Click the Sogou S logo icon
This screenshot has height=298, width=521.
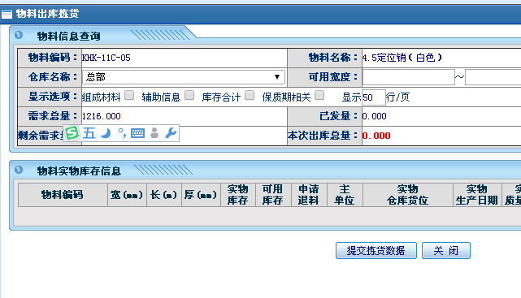pos(72,133)
